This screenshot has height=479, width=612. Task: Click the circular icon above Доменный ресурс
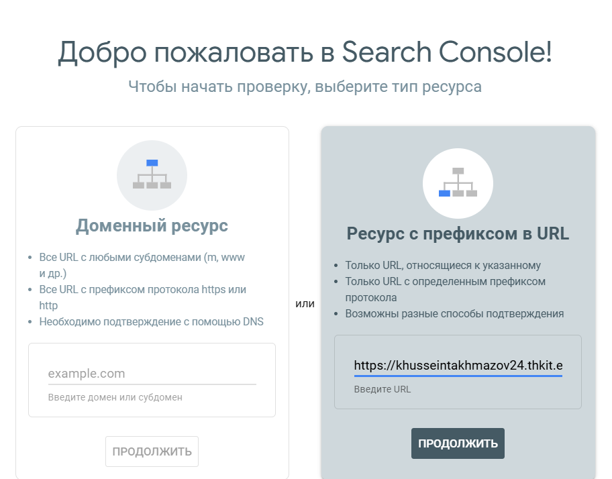pos(152,175)
